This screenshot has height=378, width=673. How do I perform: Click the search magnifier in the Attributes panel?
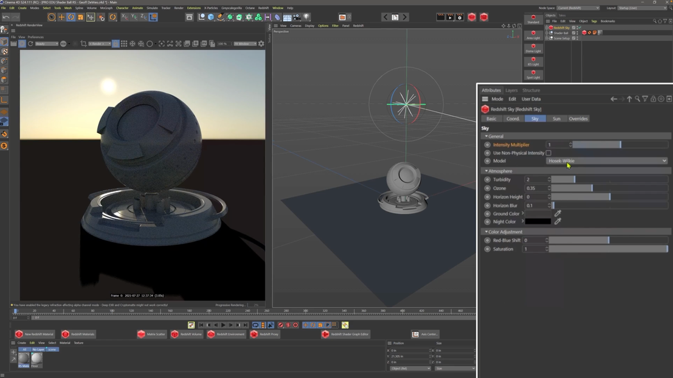(x=636, y=99)
